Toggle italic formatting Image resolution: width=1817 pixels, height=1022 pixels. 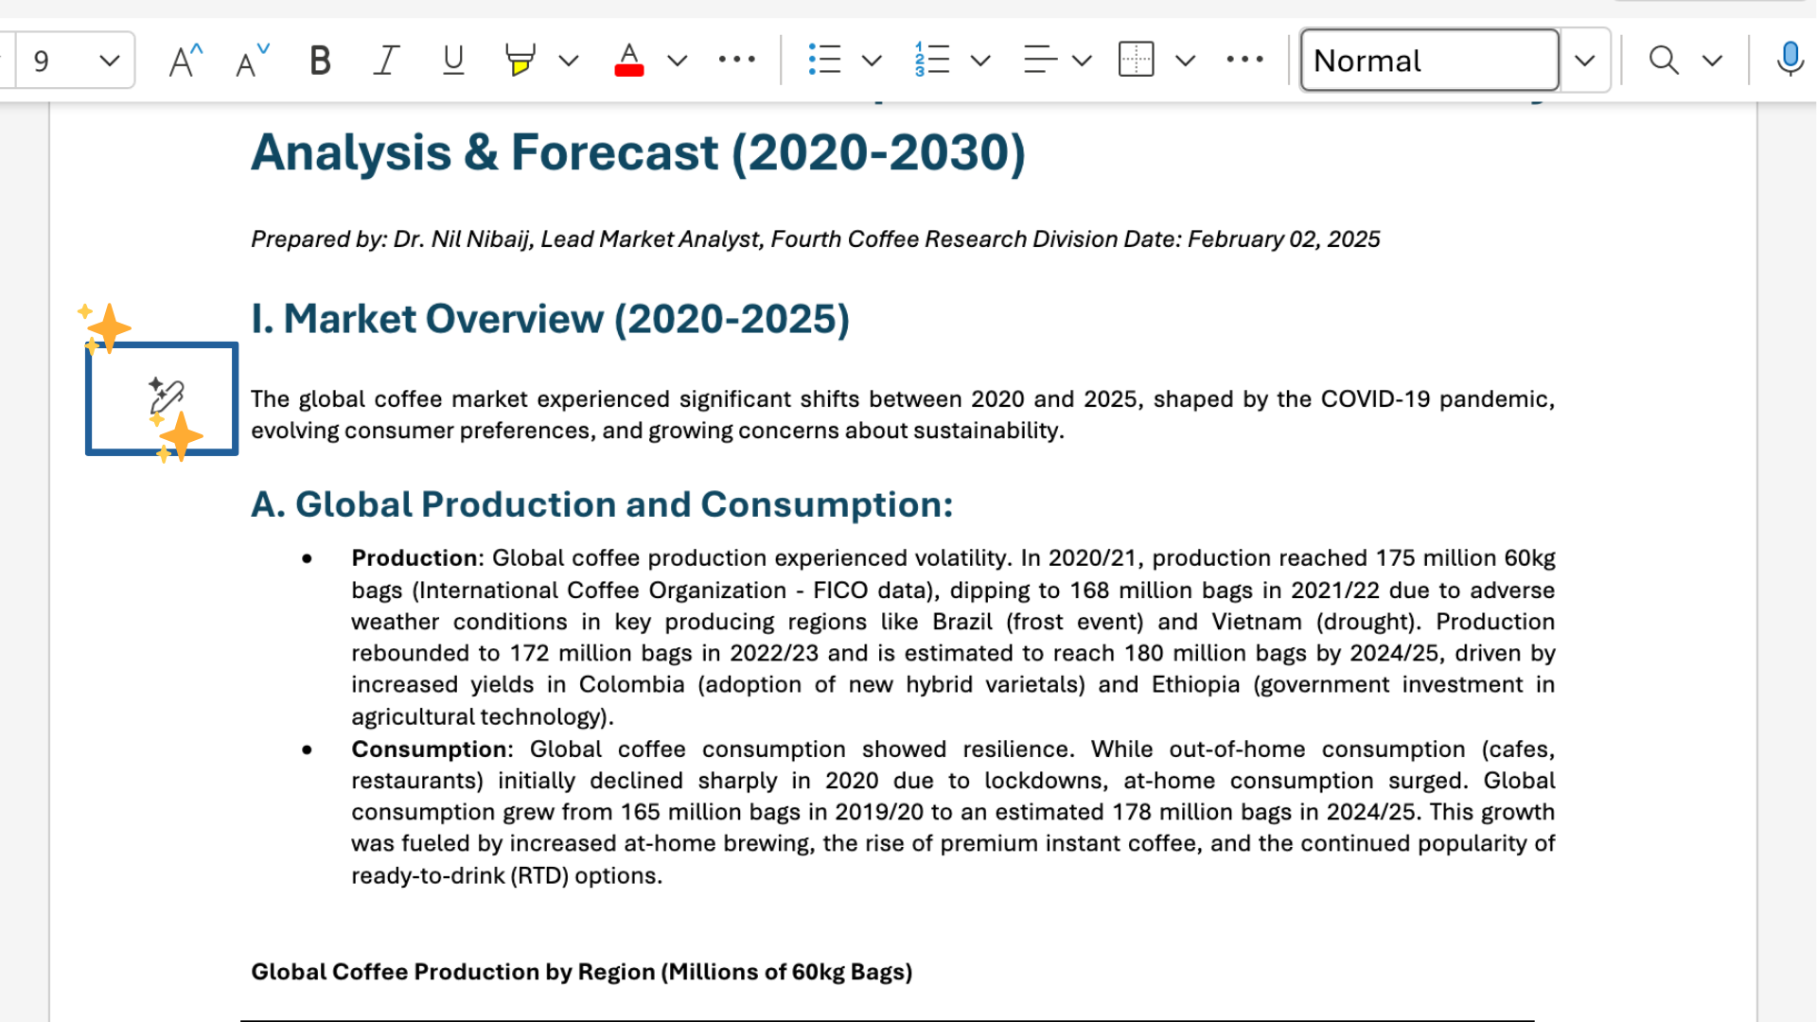(x=386, y=61)
